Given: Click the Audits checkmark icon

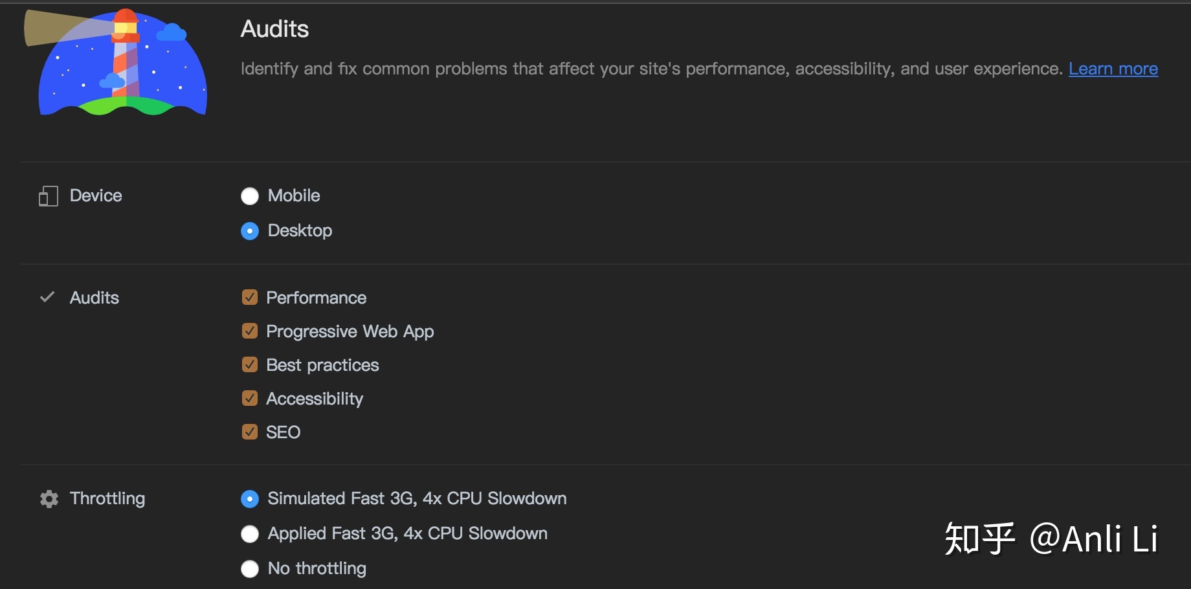Looking at the screenshot, I should pos(47,297).
